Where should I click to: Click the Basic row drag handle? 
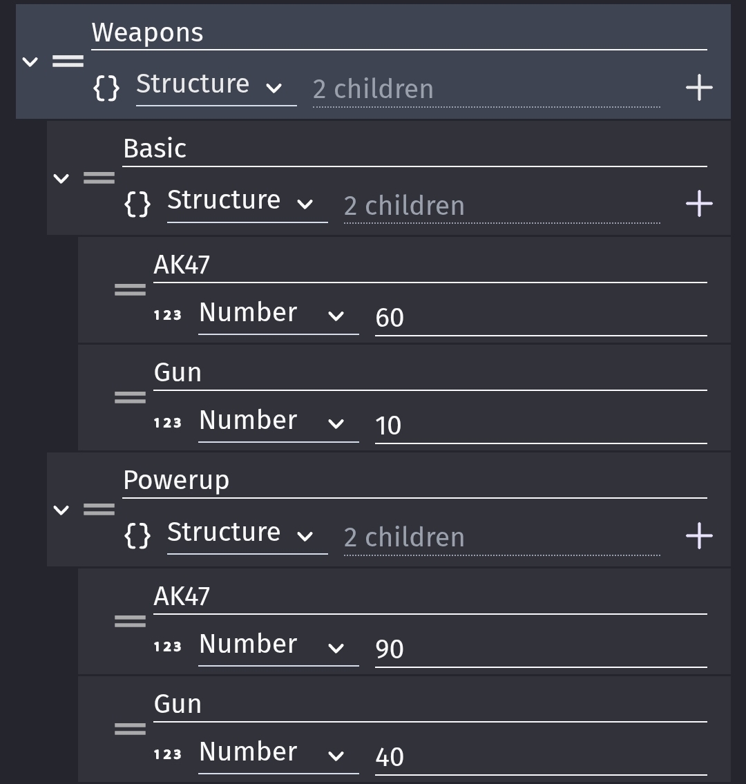pos(99,178)
